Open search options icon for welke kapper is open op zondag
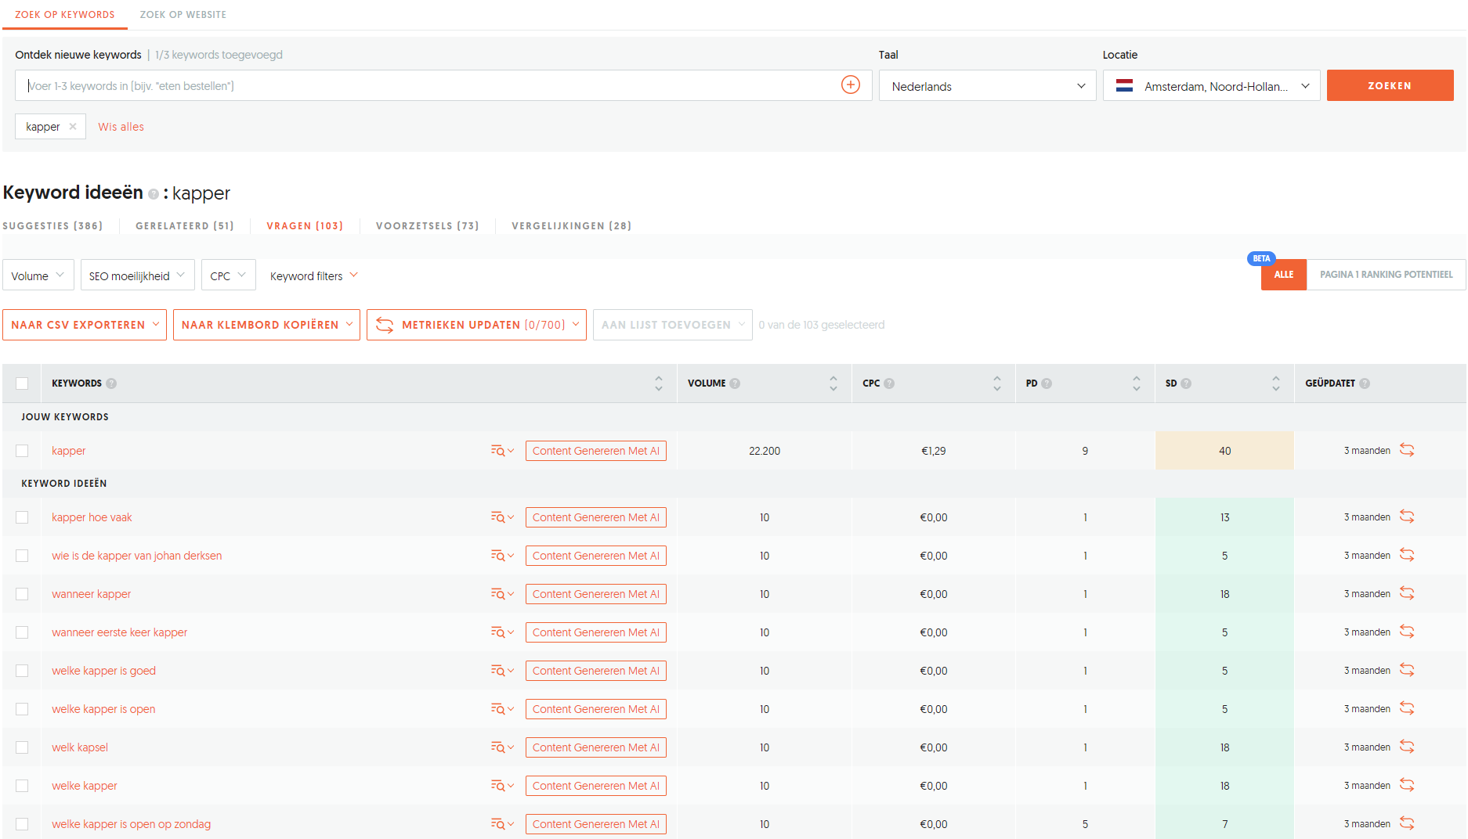The image size is (1468, 839). pos(502,824)
